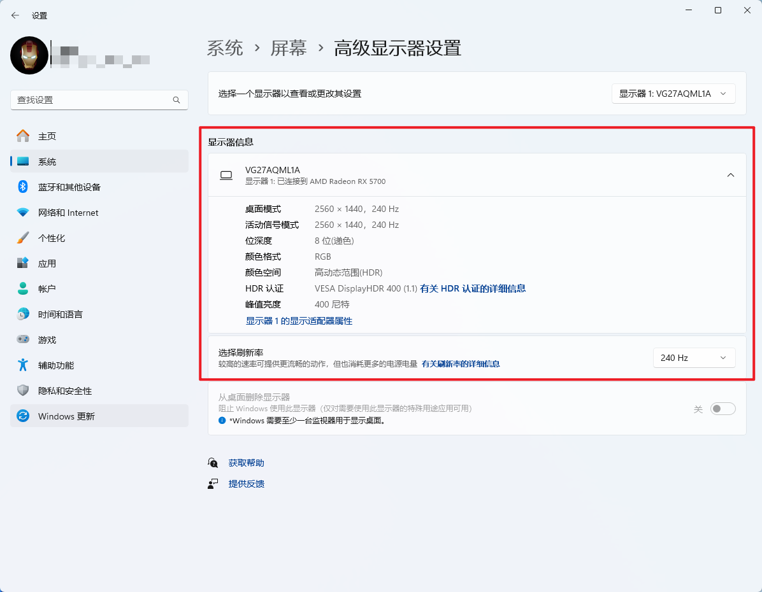
Task: Click the 系统 monitor icon in sidebar
Action: (x=23, y=161)
